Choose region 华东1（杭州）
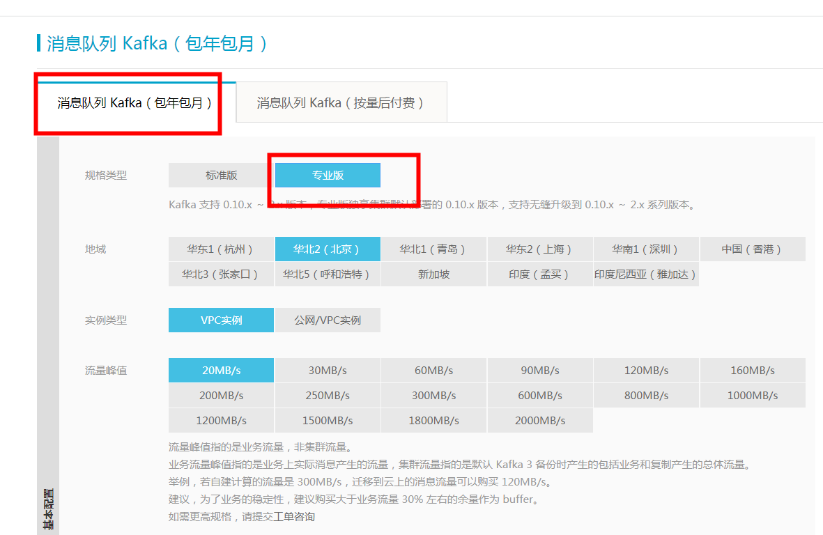 pyautogui.click(x=221, y=249)
